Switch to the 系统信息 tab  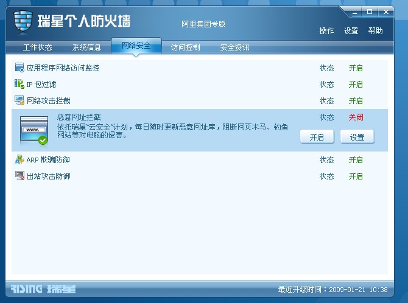point(86,47)
